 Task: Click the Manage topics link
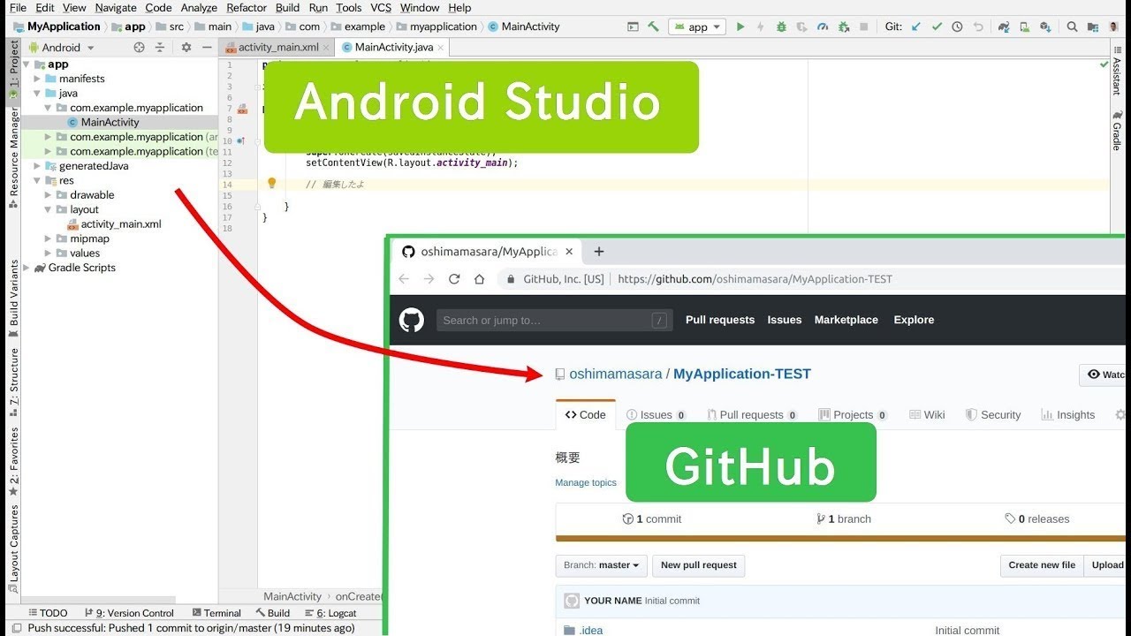point(586,483)
